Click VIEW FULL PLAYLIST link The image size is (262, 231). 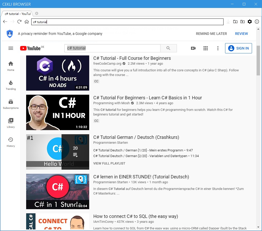[x=109, y=163]
